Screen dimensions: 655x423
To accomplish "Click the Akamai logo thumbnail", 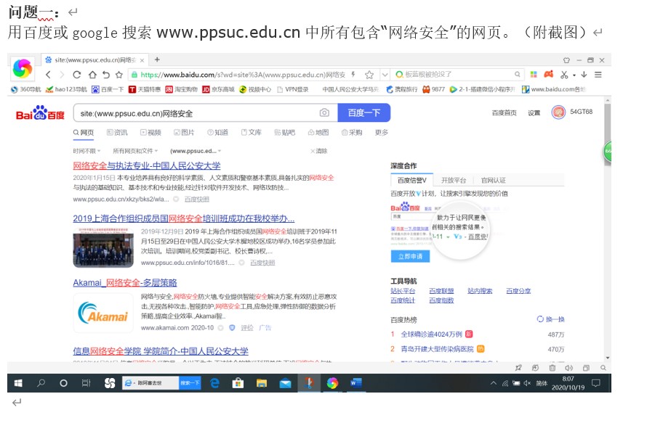I will 103,313.
